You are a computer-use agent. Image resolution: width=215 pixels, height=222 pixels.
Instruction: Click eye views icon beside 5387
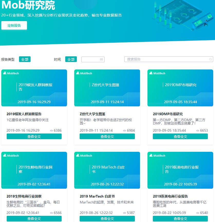125,213
